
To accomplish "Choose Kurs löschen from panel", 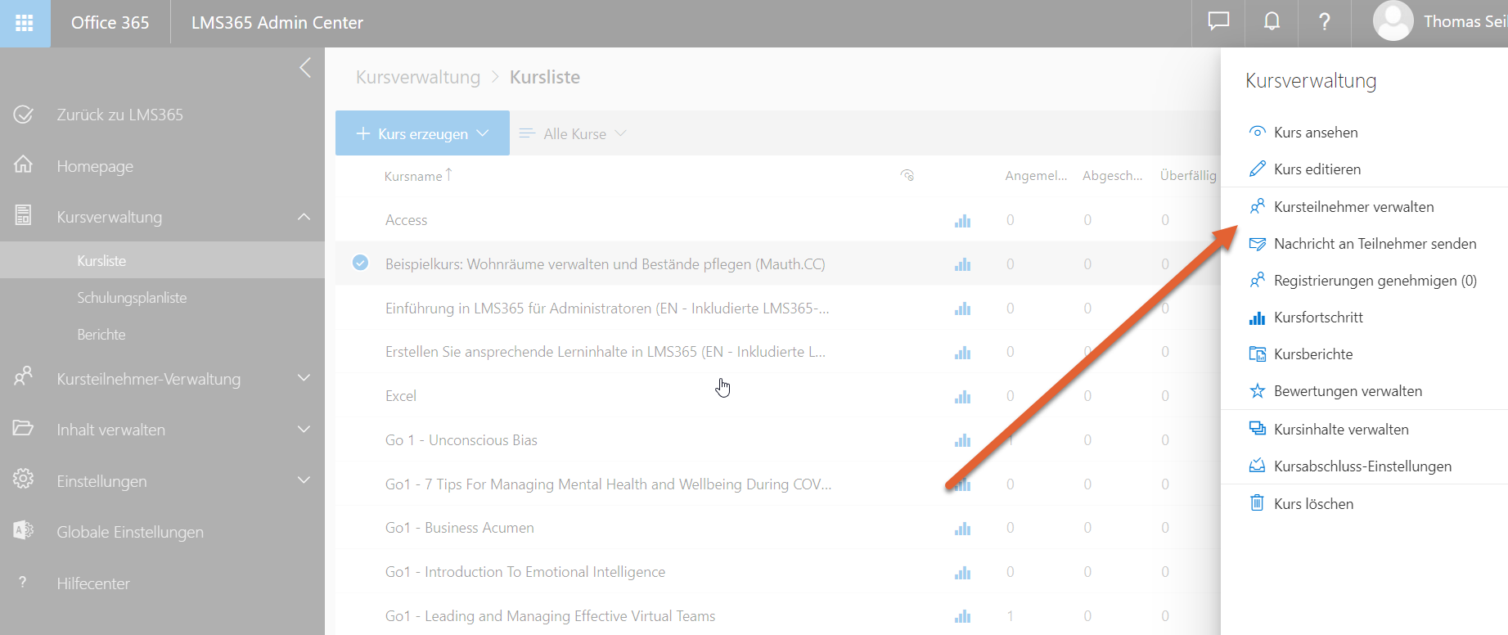I will pos(1313,504).
